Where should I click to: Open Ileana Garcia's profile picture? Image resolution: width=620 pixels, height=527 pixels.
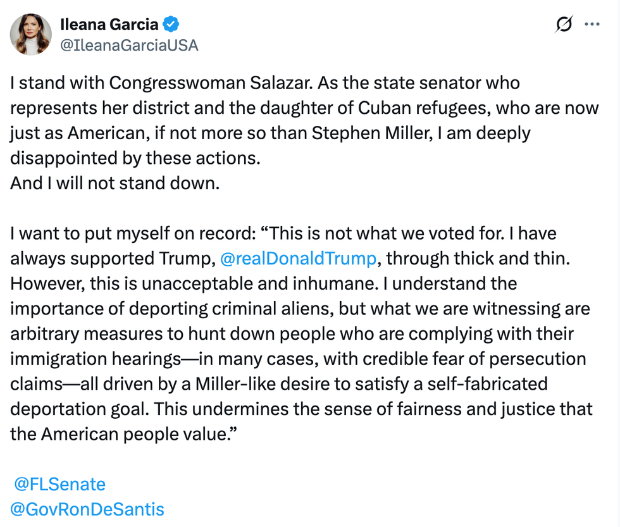point(31,34)
